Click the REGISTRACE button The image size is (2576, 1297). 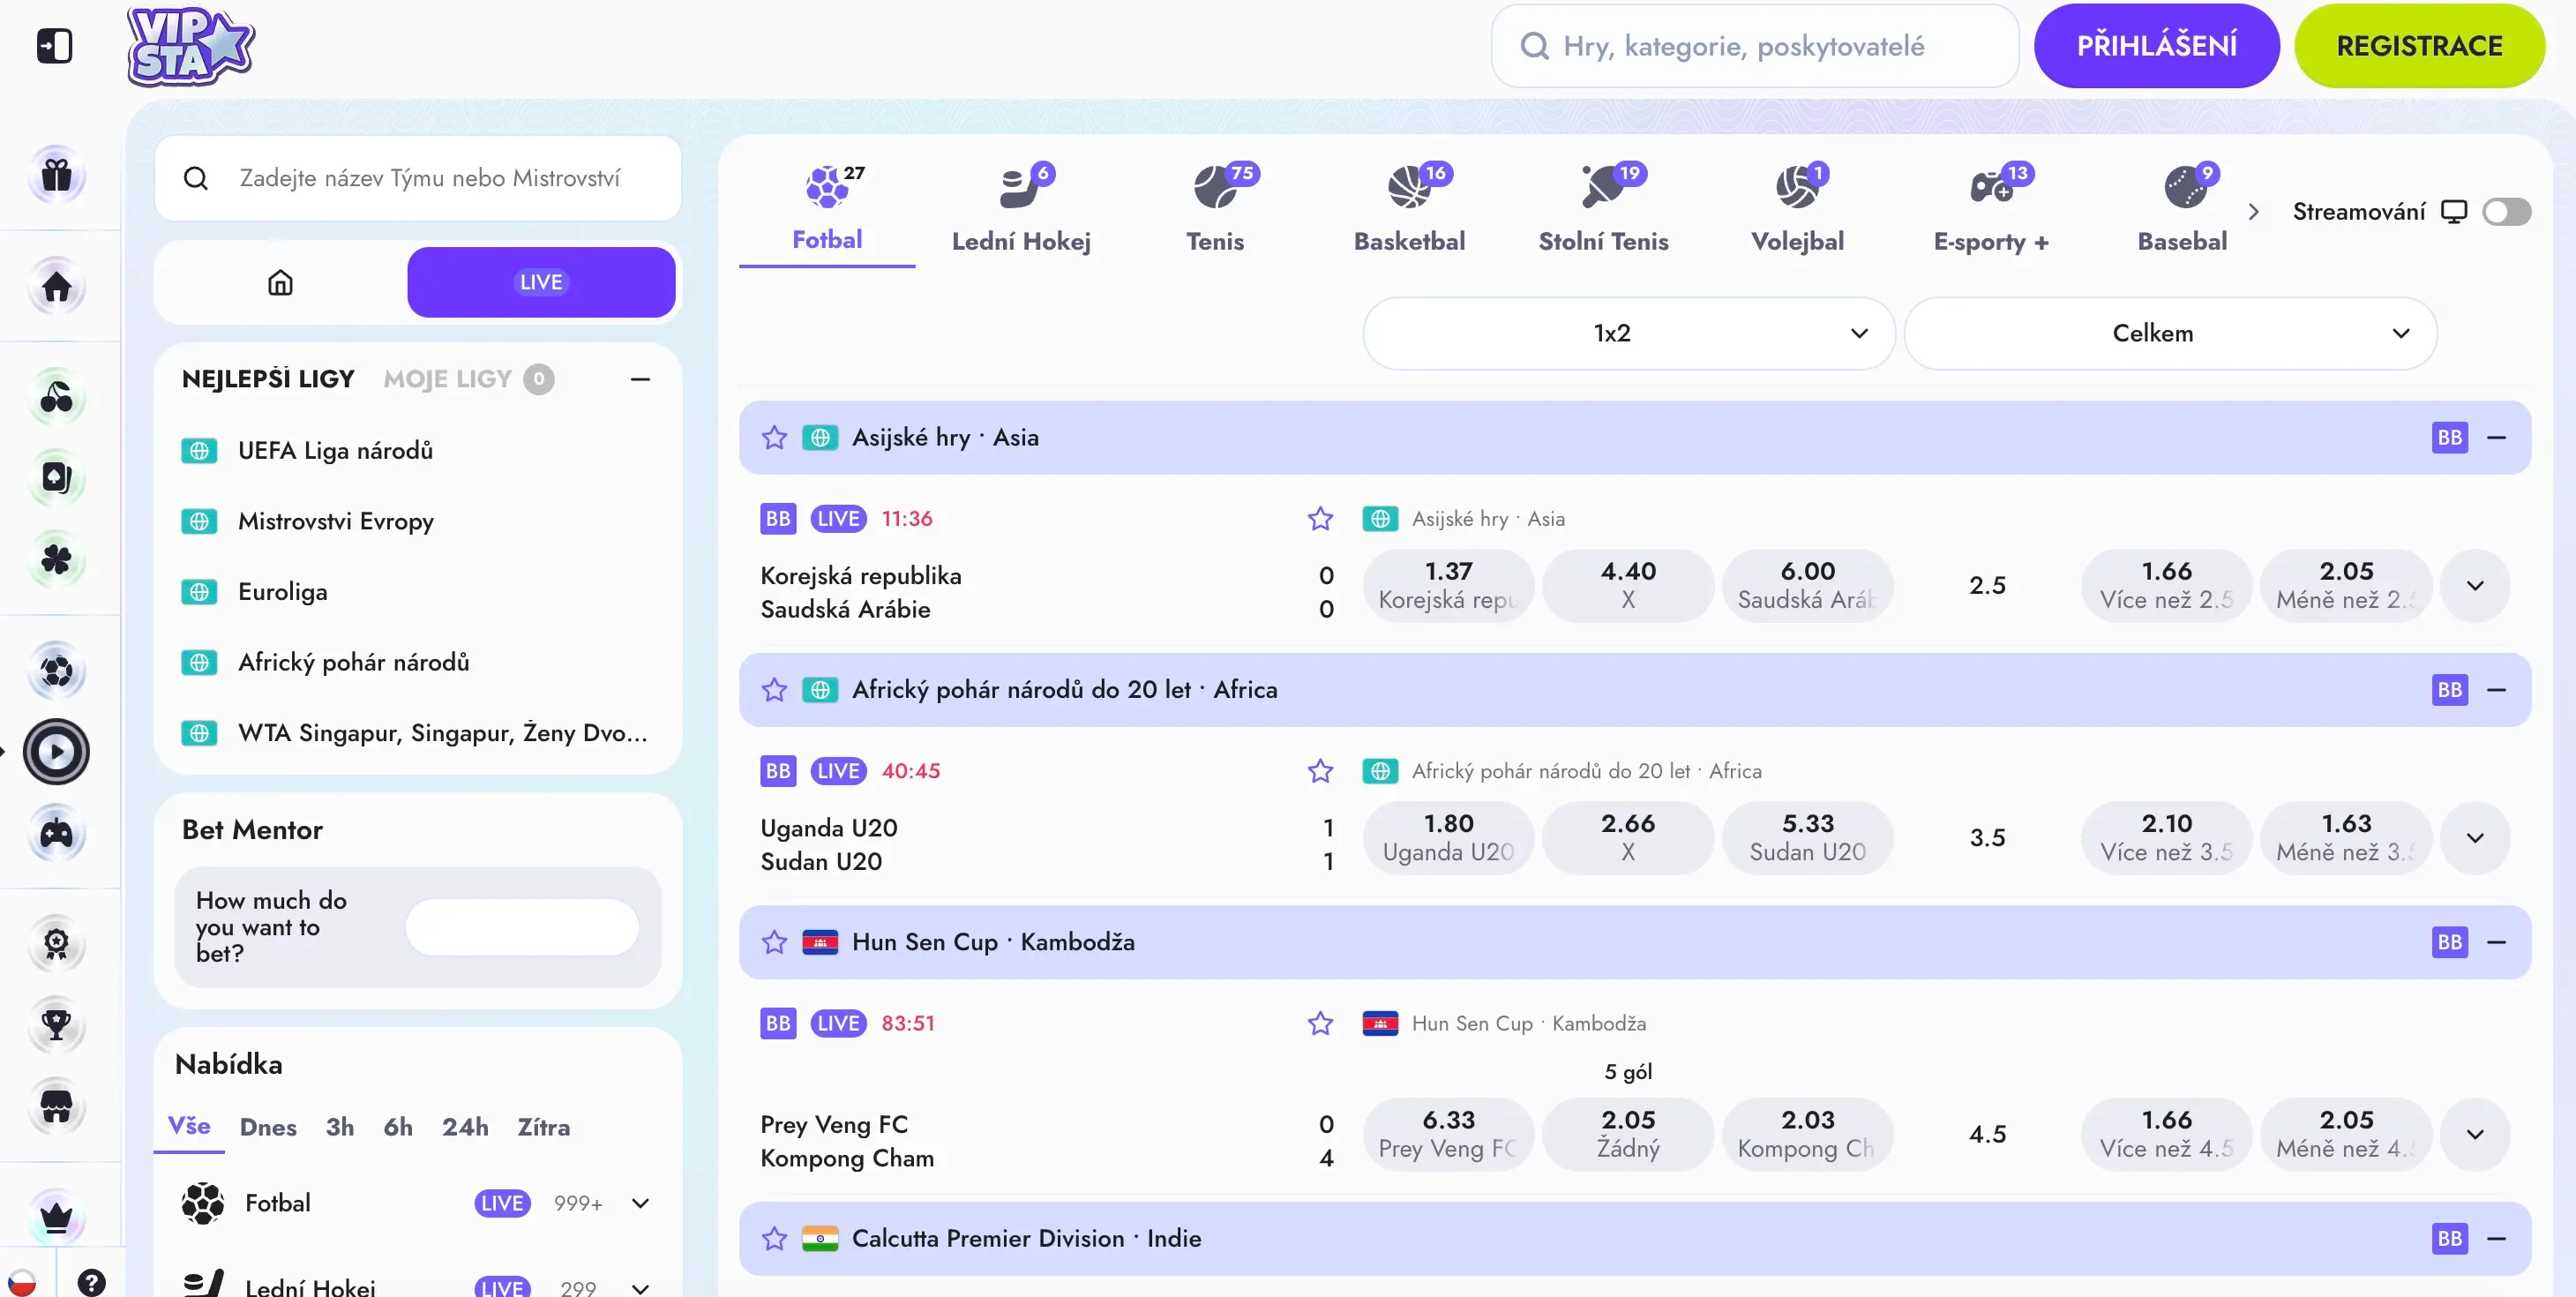(x=2419, y=46)
